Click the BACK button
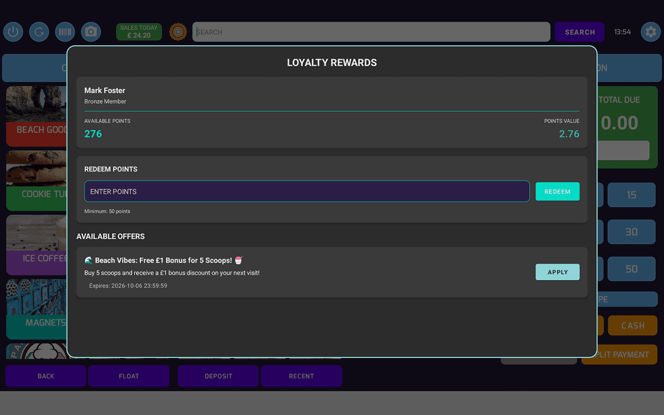 coord(45,376)
